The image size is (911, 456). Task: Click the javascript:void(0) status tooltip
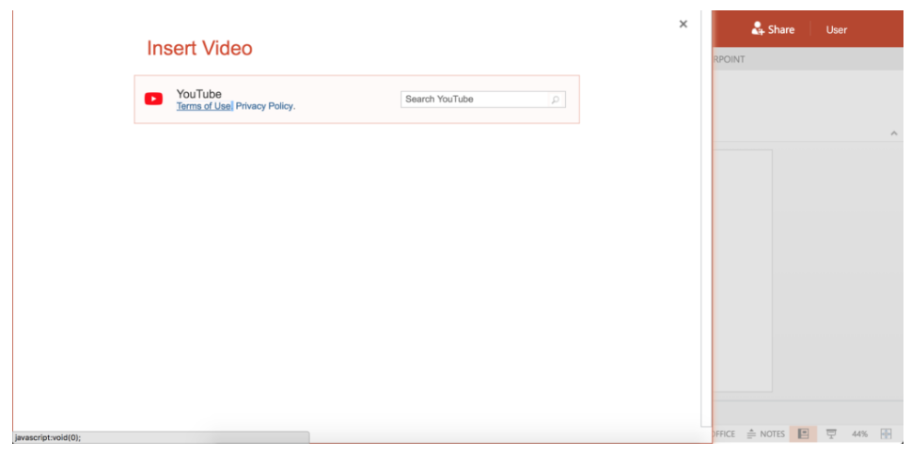pyautogui.click(x=47, y=437)
